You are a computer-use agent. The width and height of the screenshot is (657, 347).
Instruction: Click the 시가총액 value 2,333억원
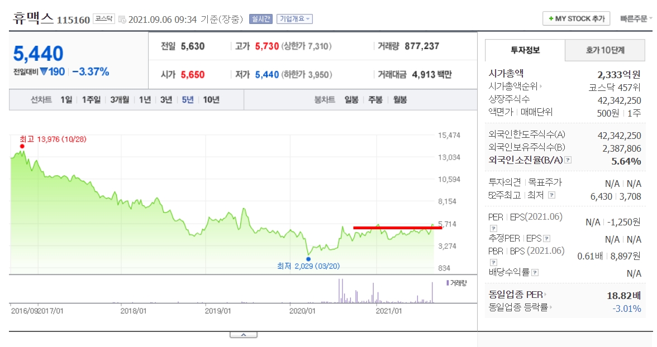619,75
